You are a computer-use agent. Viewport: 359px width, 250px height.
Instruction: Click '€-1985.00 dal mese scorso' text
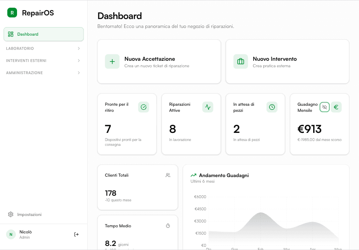point(319,140)
